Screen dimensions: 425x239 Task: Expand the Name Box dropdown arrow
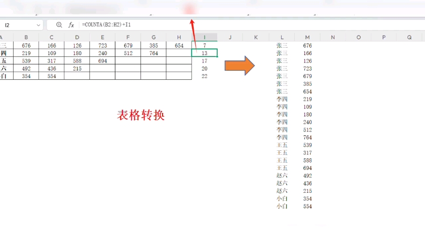click(x=38, y=25)
